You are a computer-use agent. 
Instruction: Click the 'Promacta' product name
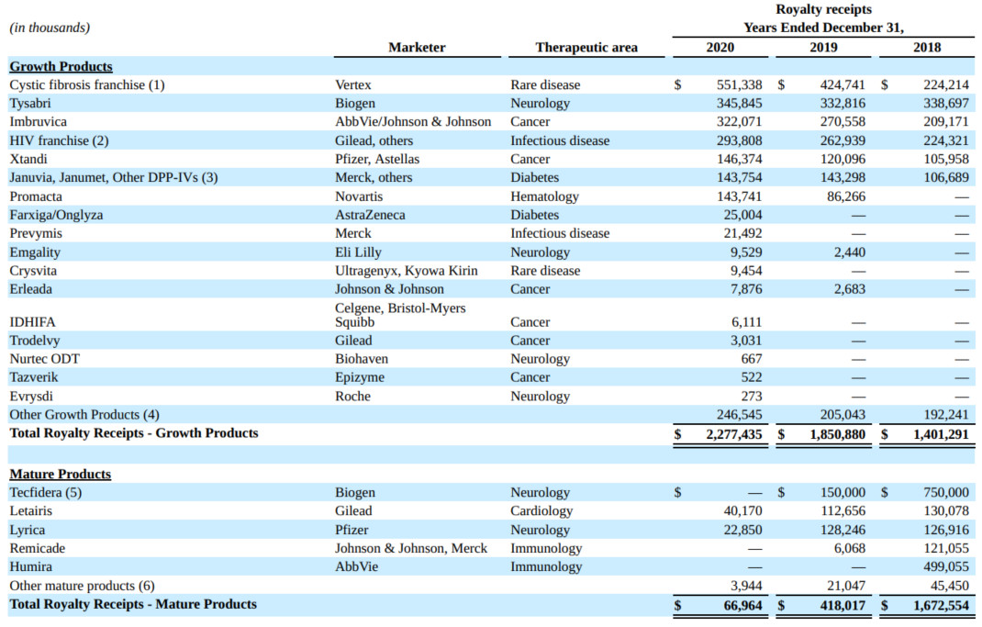[x=36, y=196]
